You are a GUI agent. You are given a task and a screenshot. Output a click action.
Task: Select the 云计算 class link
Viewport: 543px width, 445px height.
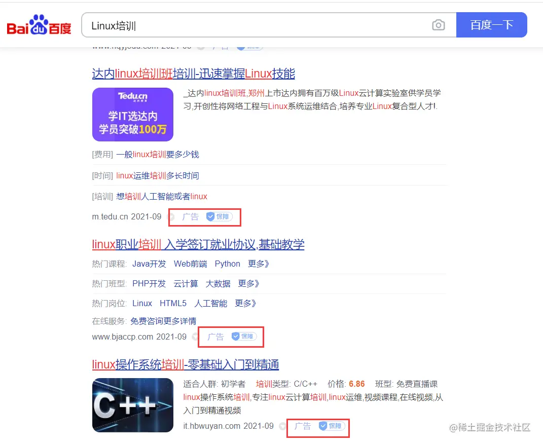point(186,284)
